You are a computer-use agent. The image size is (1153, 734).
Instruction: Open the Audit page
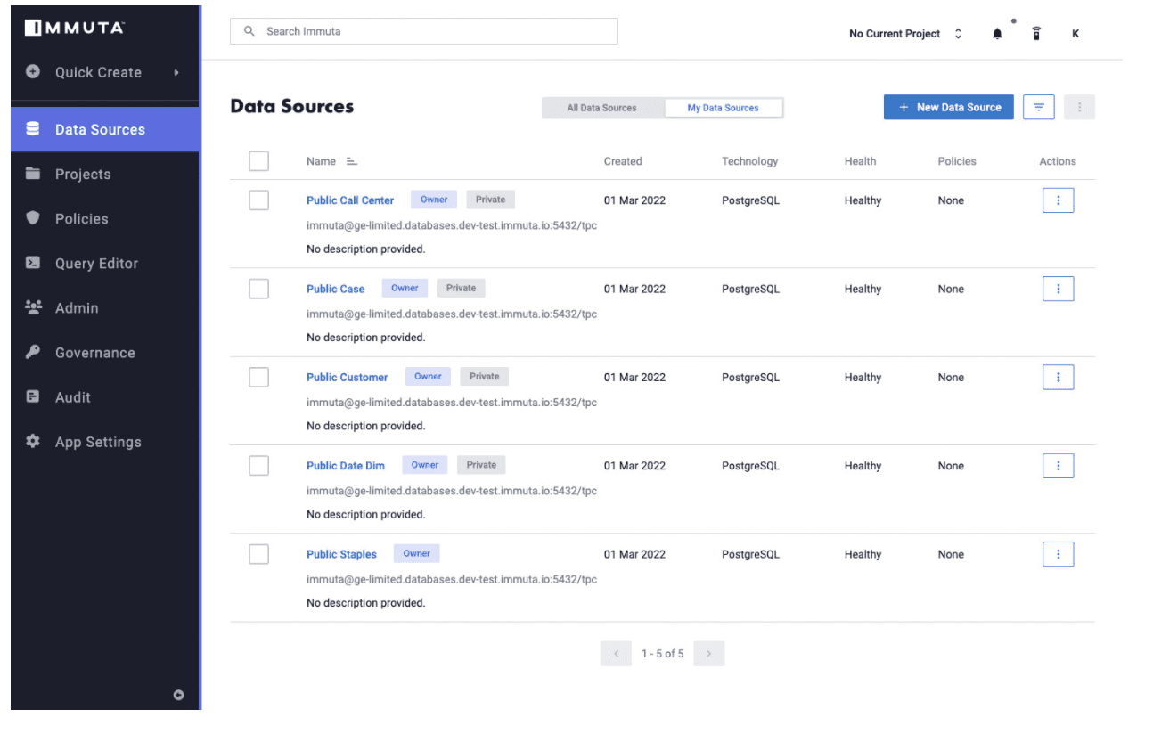click(105, 396)
